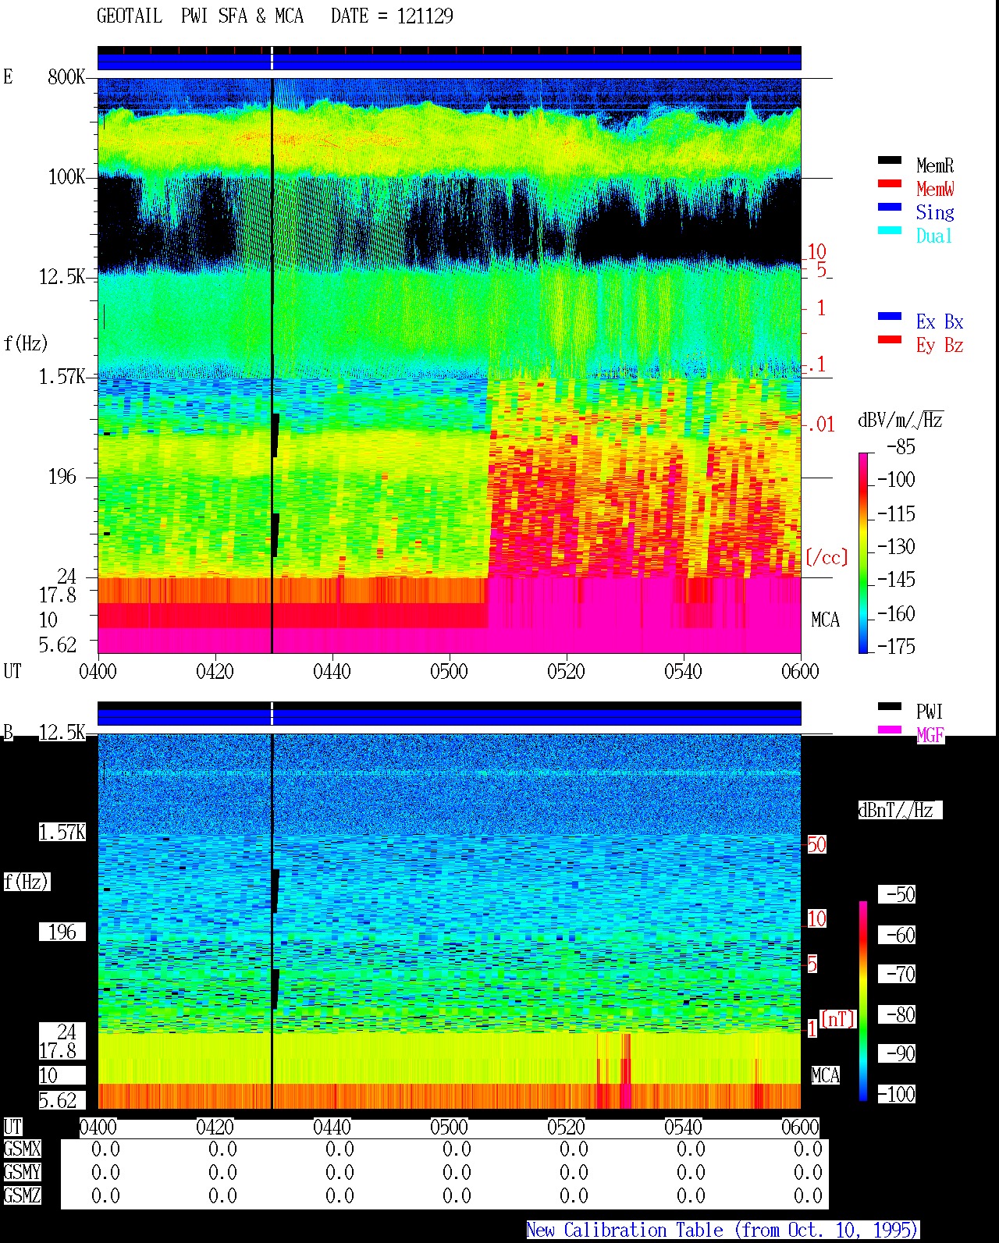Click the GSMZ row label
999x1243 pixels.
coord(22,1195)
